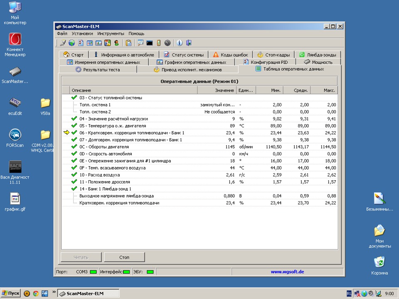Click the Chrome quick launch icon
The image size is (399, 299).
click(36, 294)
